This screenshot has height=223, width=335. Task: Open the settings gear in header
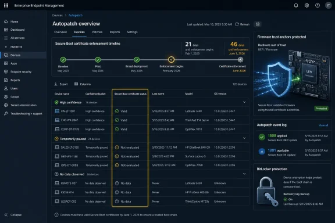point(307,5)
